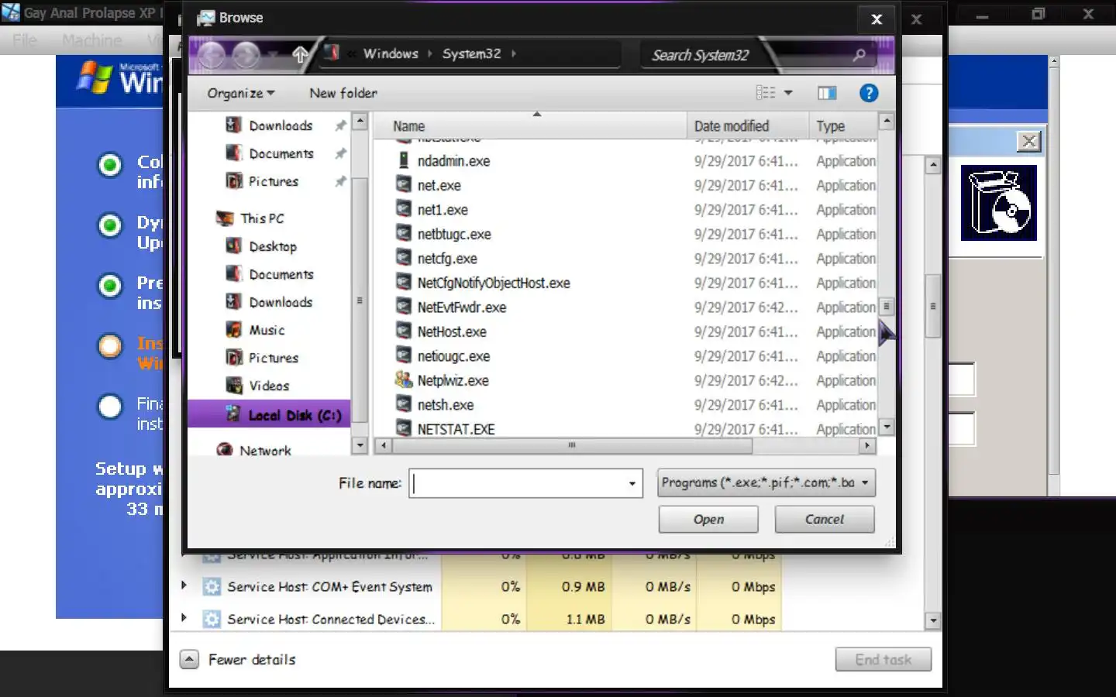Open the Organize dropdown menu
Viewport: 1116px width, 697px height.
pos(241,93)
